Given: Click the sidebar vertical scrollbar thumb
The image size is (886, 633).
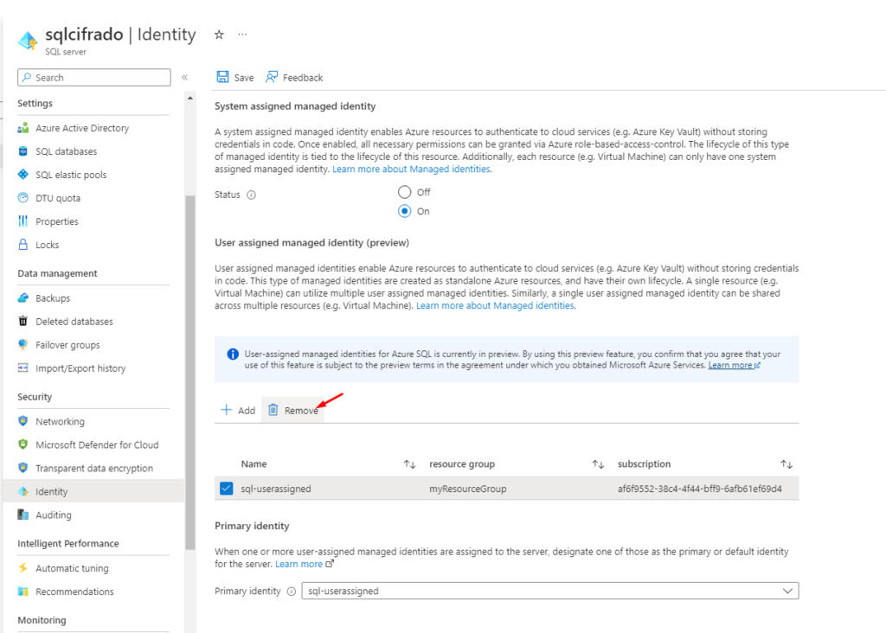Looking at the screenshot, I should (190, 373).
